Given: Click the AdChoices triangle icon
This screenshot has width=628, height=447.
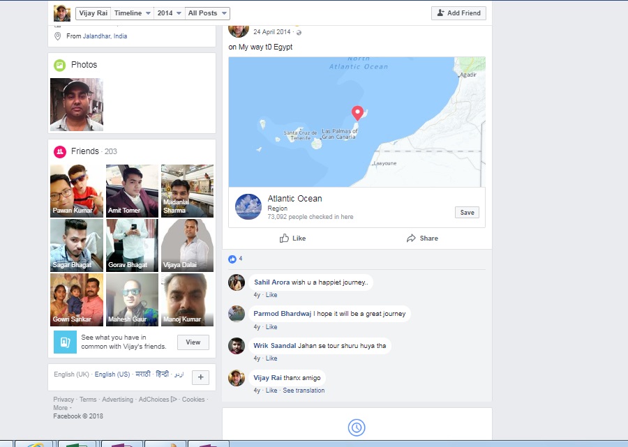Looking at the screenshot, I should coord(174,399).
